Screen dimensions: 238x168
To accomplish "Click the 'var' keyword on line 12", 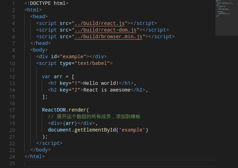I will tap(46, 76).
